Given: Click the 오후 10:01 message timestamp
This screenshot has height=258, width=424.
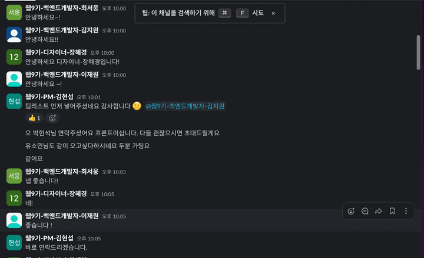Looking at the screenshot, I should click(89, 97).
